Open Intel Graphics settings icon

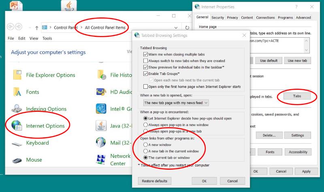click(101, 109)
